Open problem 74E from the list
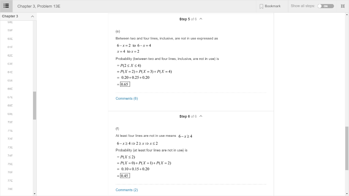Viewport: 349px width, 196px height. click(10, 156)
